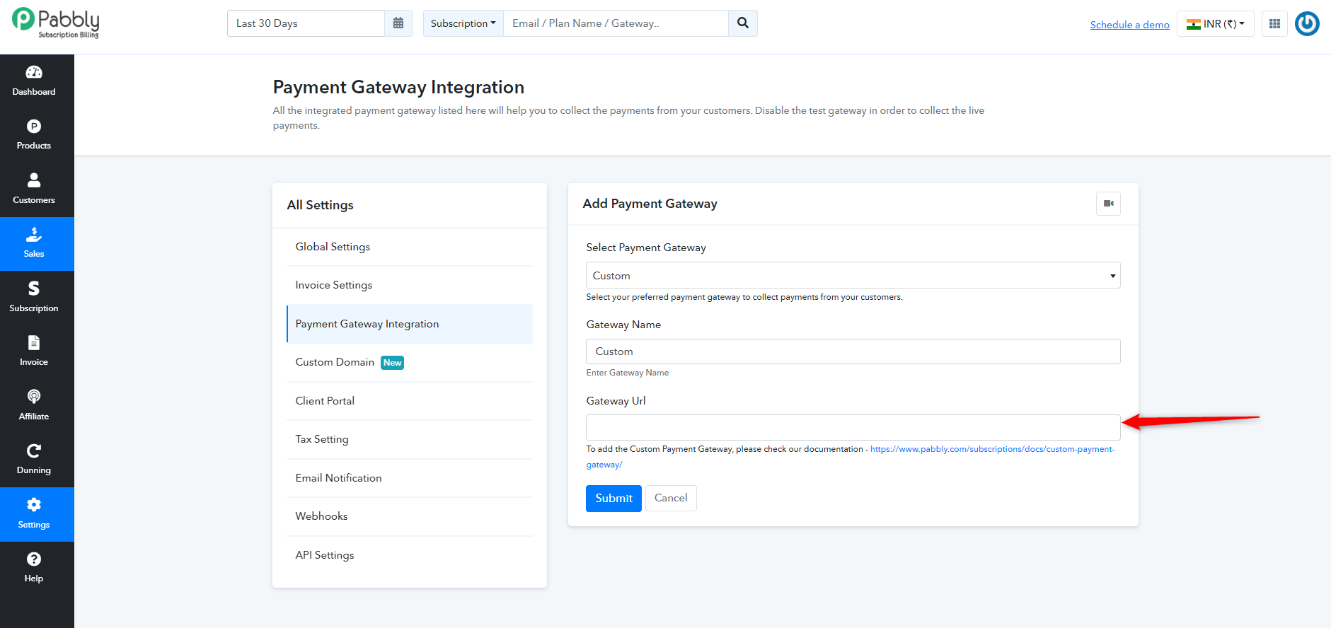Go to Dashboard in the sidebar
Image resolution: width=1331 pixels, height=628 pixels.
tap(34, 81)
